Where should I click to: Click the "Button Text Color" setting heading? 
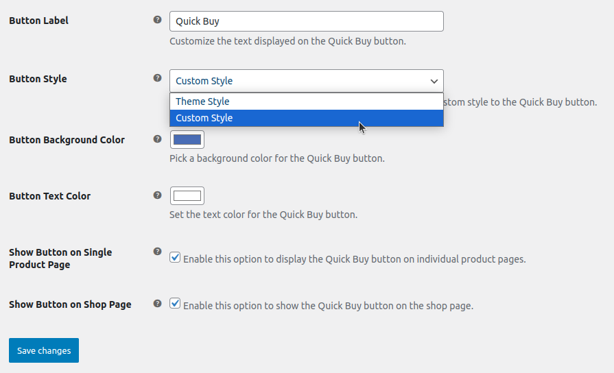49,196
